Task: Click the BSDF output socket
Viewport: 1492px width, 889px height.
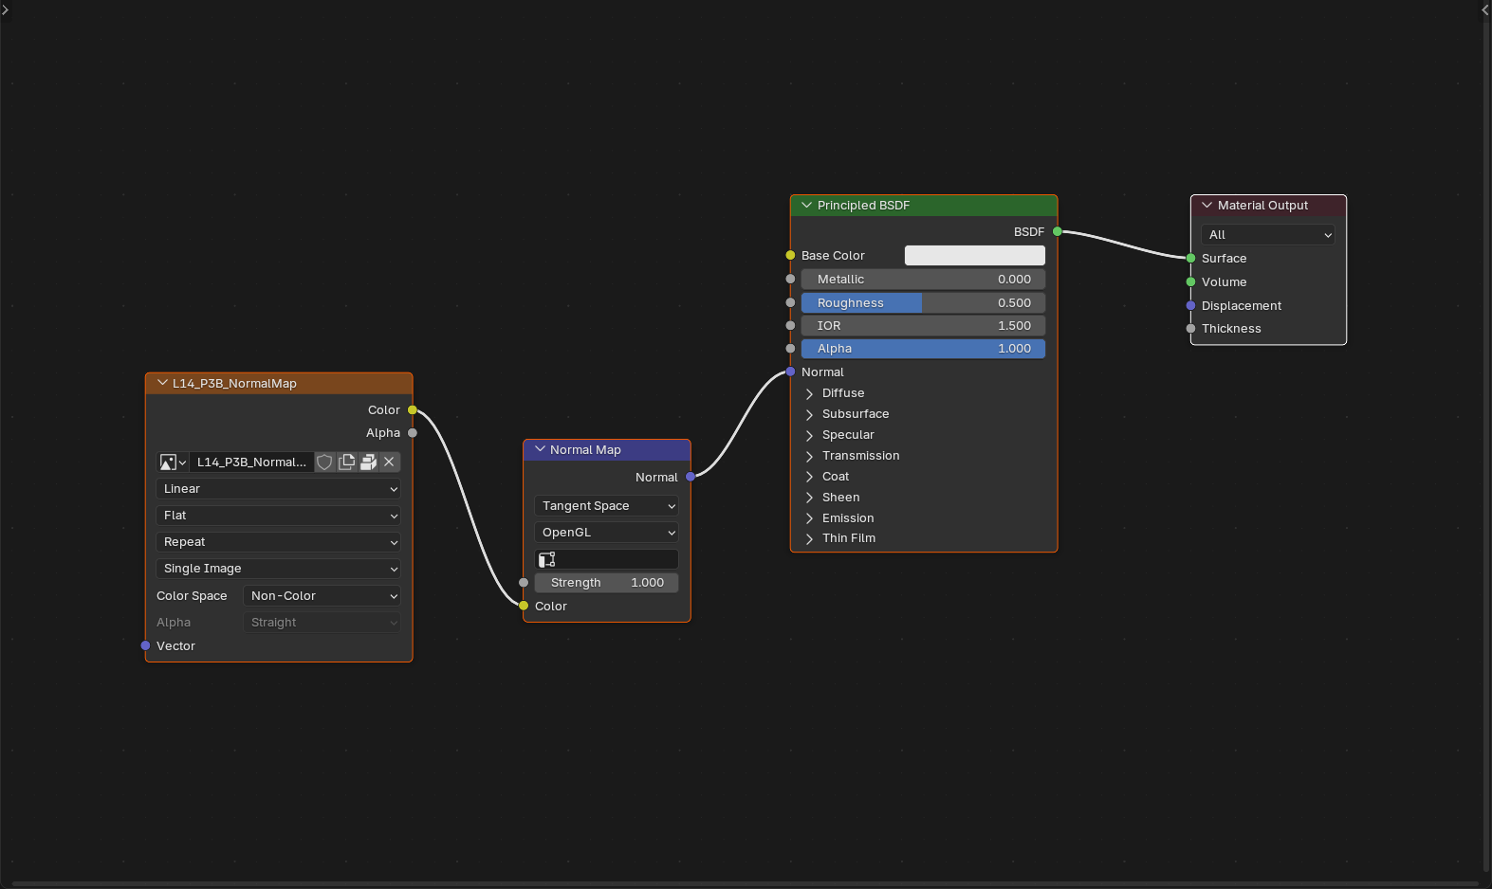Action: pyautogui.click(x=1057, y=231)
